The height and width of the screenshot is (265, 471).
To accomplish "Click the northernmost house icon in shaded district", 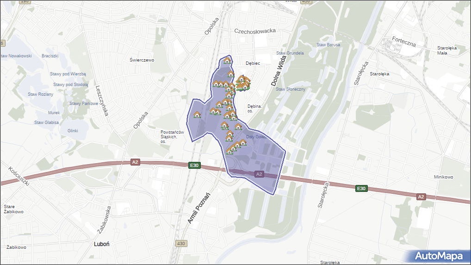I will click(227, 61).
